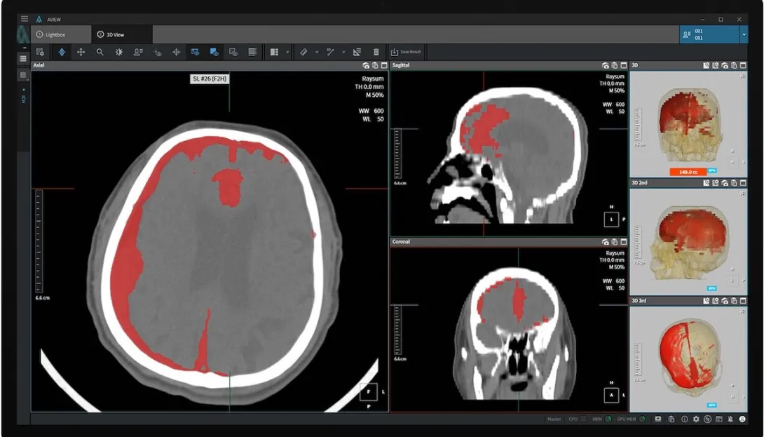Click the Save Result button
This screenshot has width=764, height=437.
405,51
